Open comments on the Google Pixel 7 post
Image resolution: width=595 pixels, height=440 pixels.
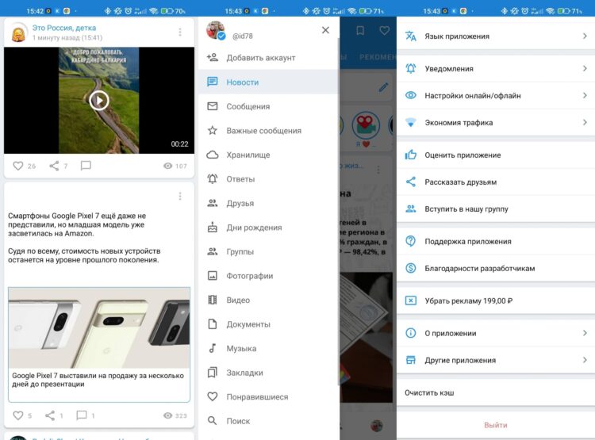[x=81, y=415]
